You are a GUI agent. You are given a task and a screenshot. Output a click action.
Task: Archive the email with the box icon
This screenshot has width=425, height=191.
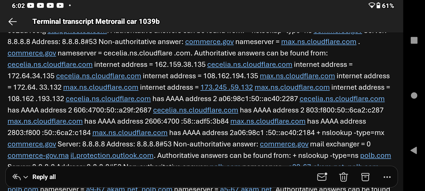click(365, 177)
